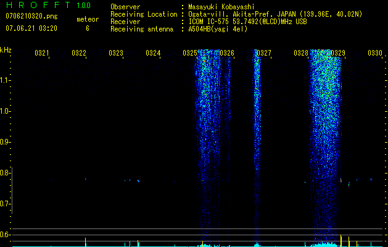Click the 0326 time marker
This screenshot has height=247, width=388.
click(227, 53)
